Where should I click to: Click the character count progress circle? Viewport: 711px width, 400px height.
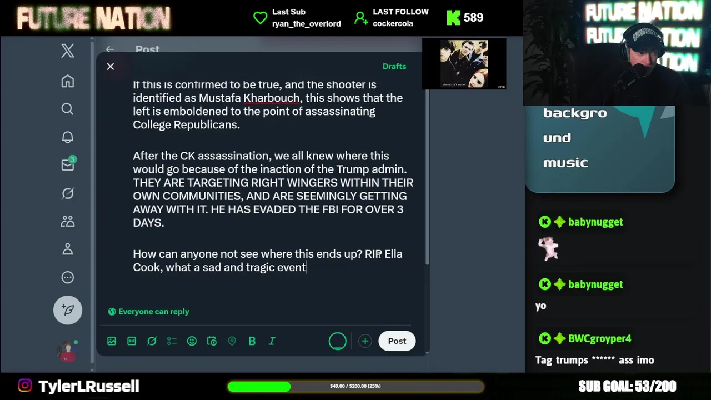(337, 341)
